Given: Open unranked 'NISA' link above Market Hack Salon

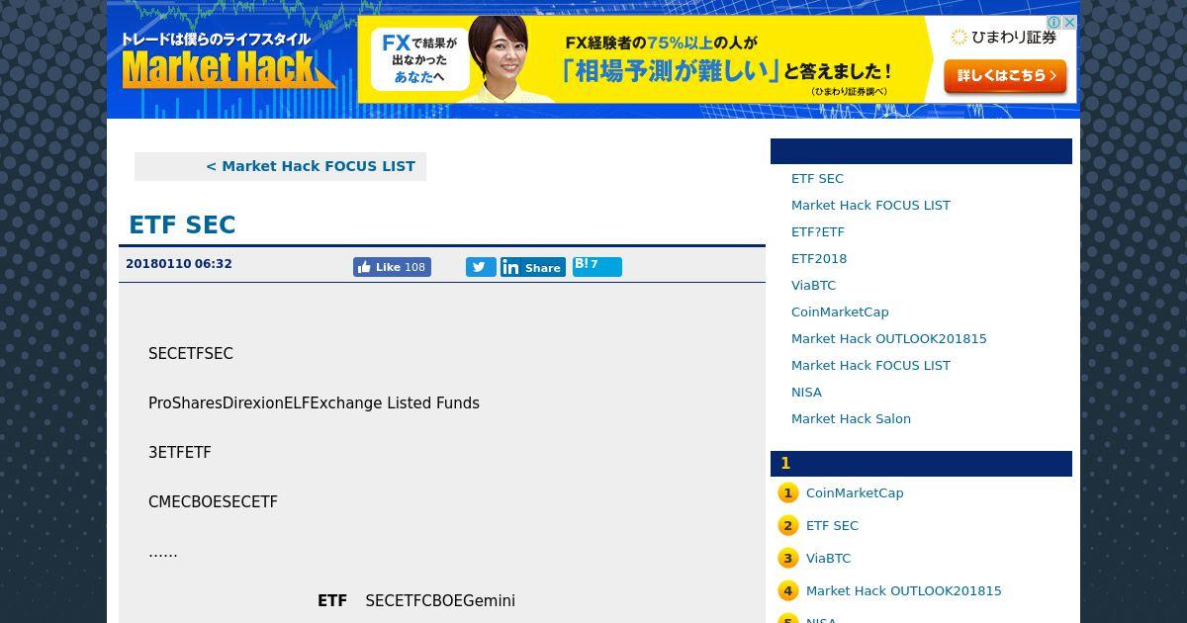Looking at the screenshot, I should pos(806,392).
